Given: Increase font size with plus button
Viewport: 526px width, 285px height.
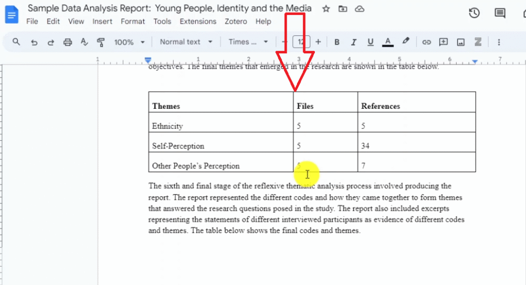Looking at the screenshot, I should pyautogui.click(x=318, y=42).
